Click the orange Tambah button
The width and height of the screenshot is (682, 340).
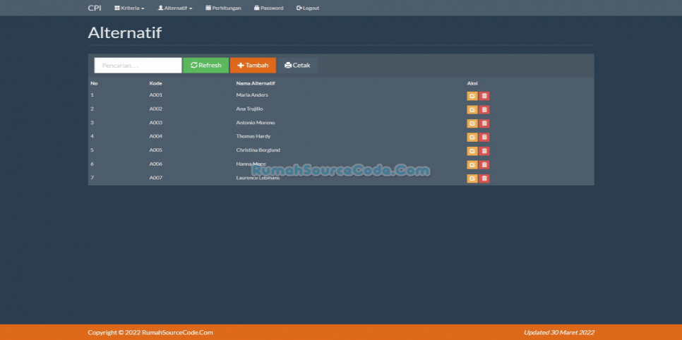[253, 65]
